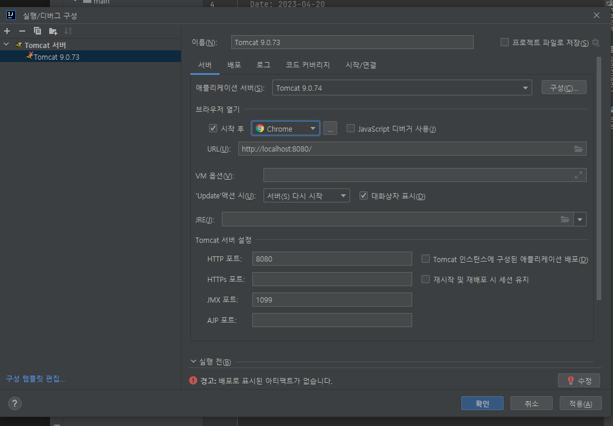Enable JavaScript 디버거 사용 checkbox

pos(351,128)
